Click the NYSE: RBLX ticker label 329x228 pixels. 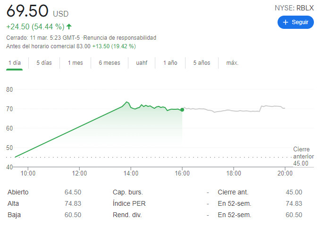[294, 8]
